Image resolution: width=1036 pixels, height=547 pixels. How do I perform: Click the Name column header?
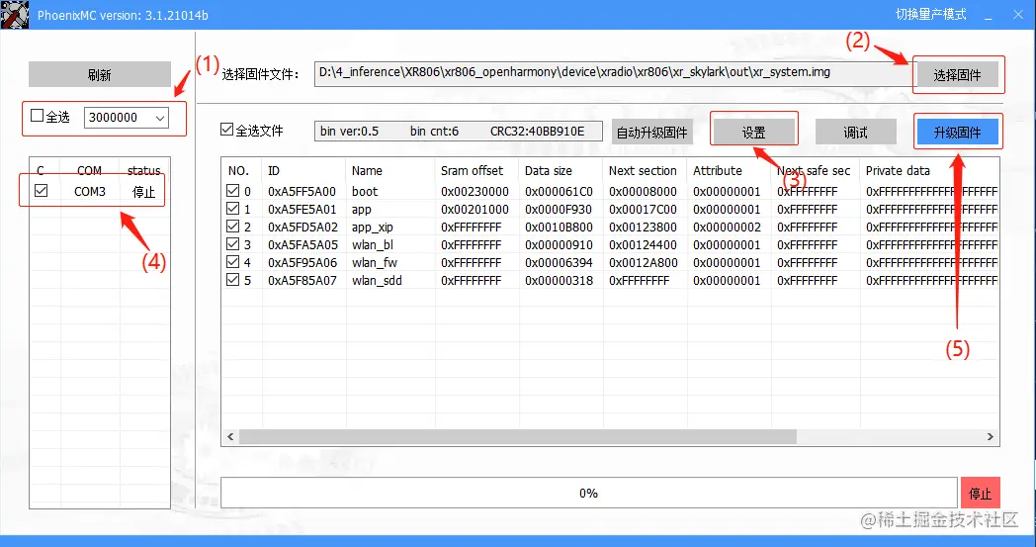[x=367, y=171]
